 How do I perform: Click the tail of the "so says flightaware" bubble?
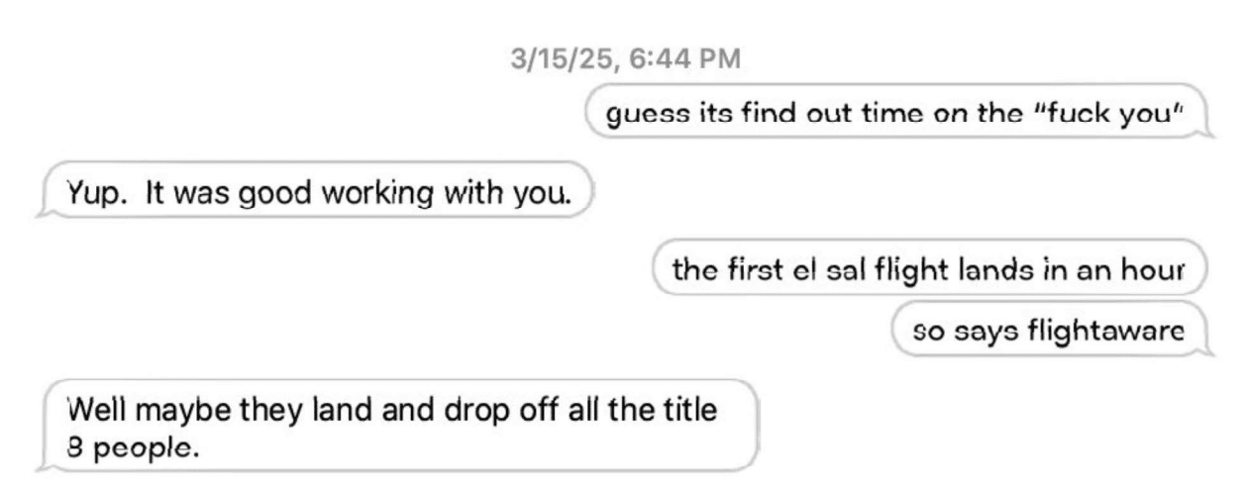pos(1203,347)
